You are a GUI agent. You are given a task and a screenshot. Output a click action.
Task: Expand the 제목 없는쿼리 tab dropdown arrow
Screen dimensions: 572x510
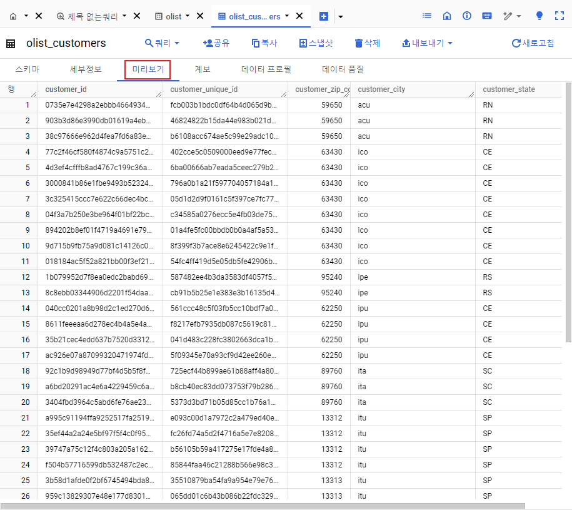coord(124,16)
